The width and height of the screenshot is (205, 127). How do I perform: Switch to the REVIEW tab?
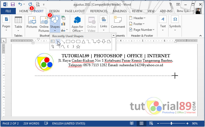[x=137, y=11]
